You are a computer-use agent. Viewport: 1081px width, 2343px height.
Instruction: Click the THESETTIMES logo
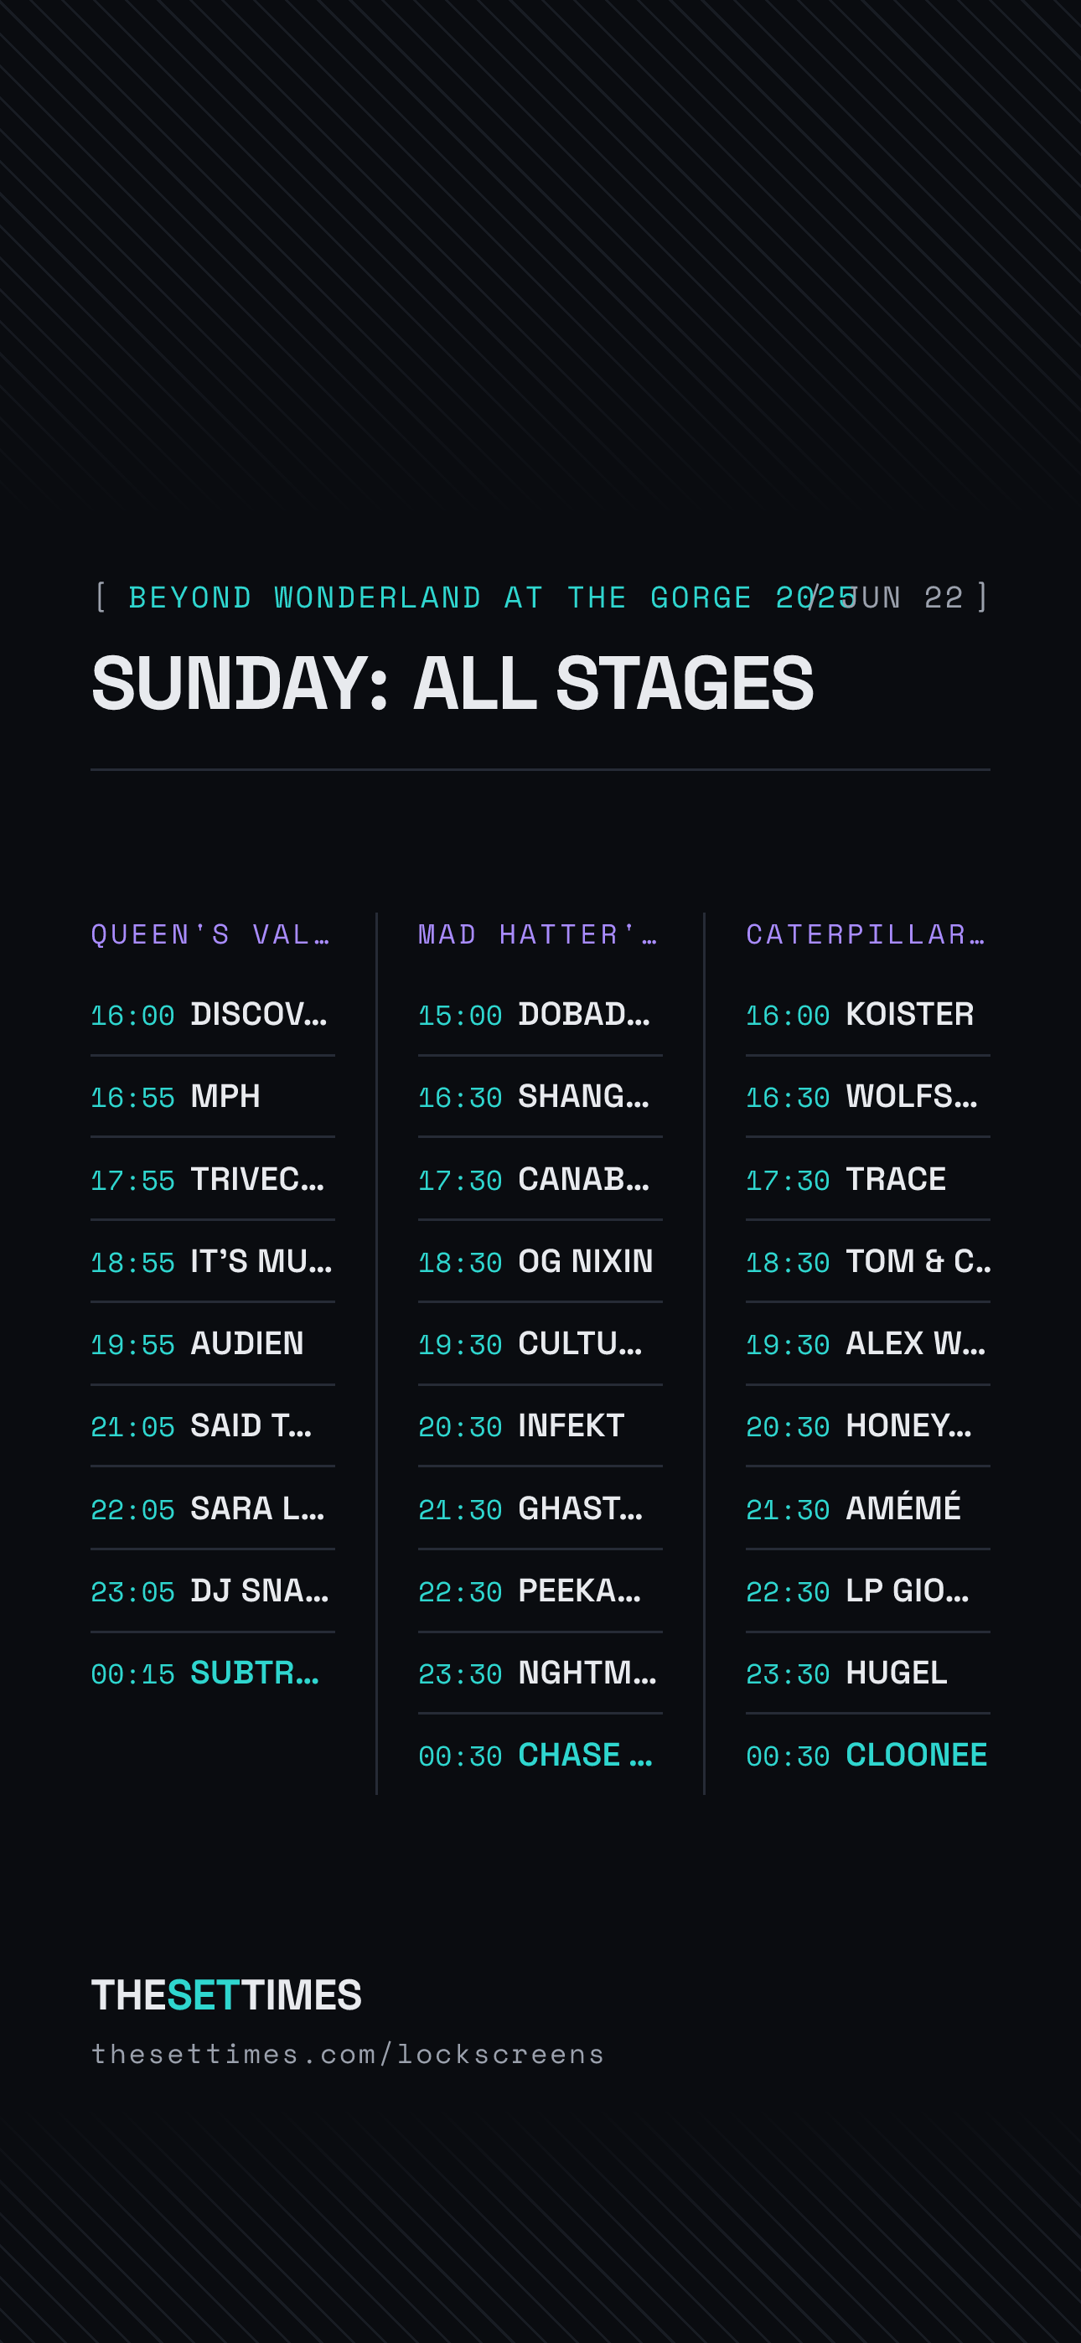(226, 1995)
